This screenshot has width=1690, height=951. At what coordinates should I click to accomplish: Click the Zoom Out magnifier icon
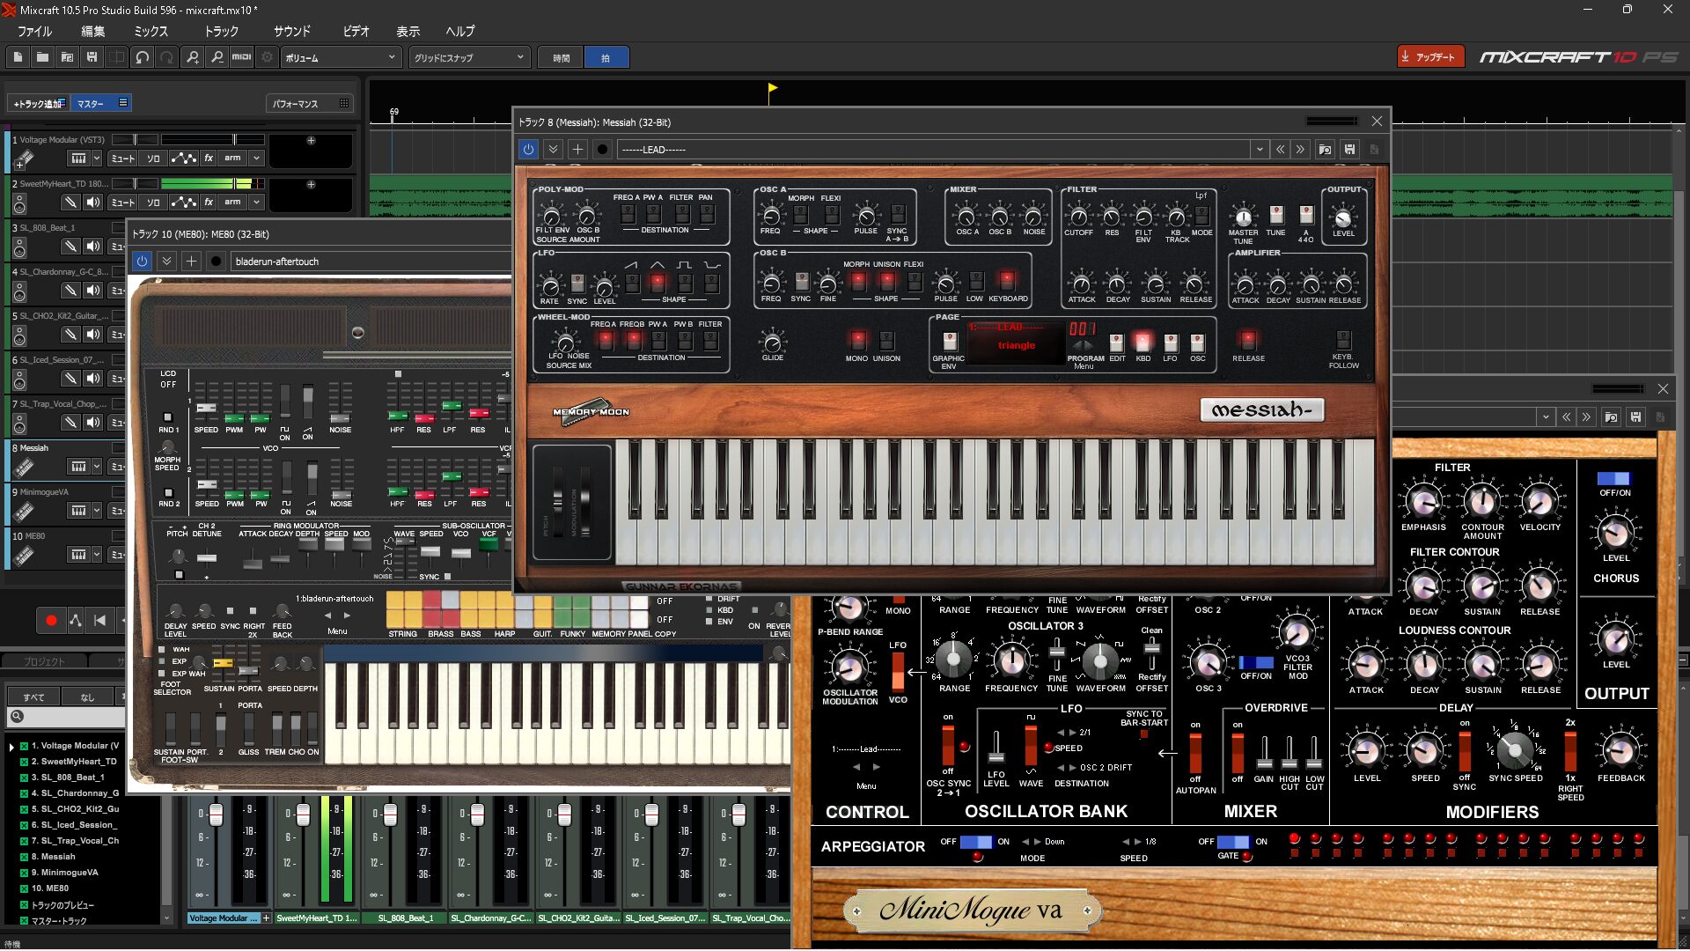pyautogui.click(x=217, y=57)
